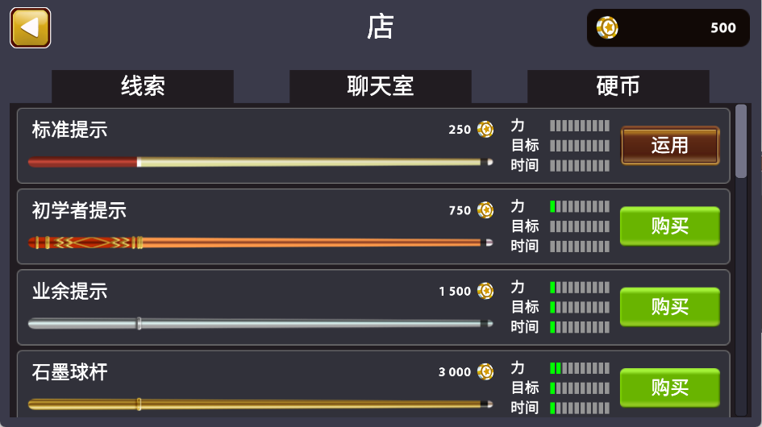Switch to the 线索 tab

pos(143,86)
